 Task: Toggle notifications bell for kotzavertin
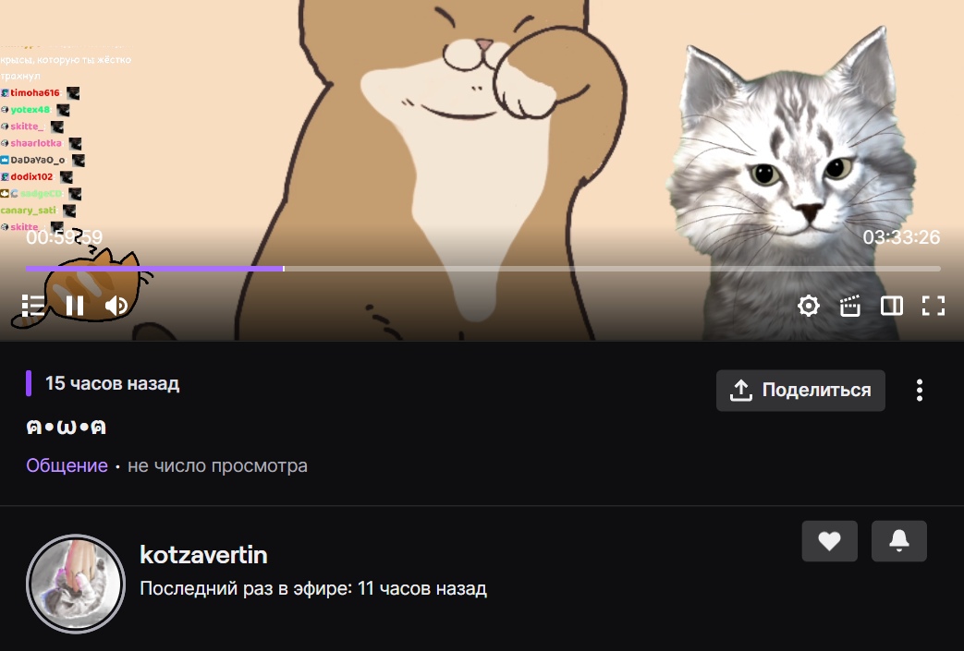point(898,540)
